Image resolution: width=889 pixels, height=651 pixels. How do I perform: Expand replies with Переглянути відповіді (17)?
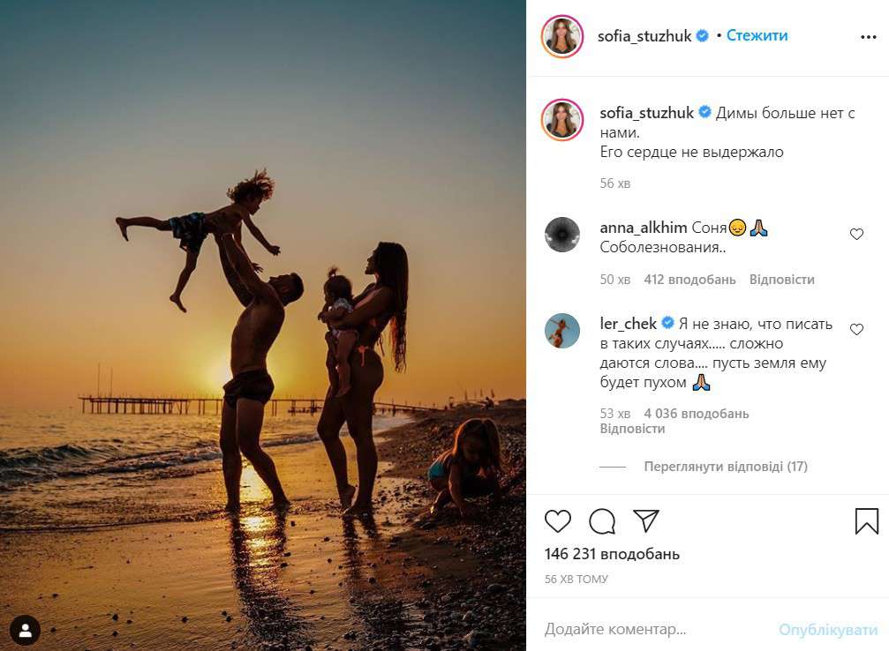click(x=724, y=467)
